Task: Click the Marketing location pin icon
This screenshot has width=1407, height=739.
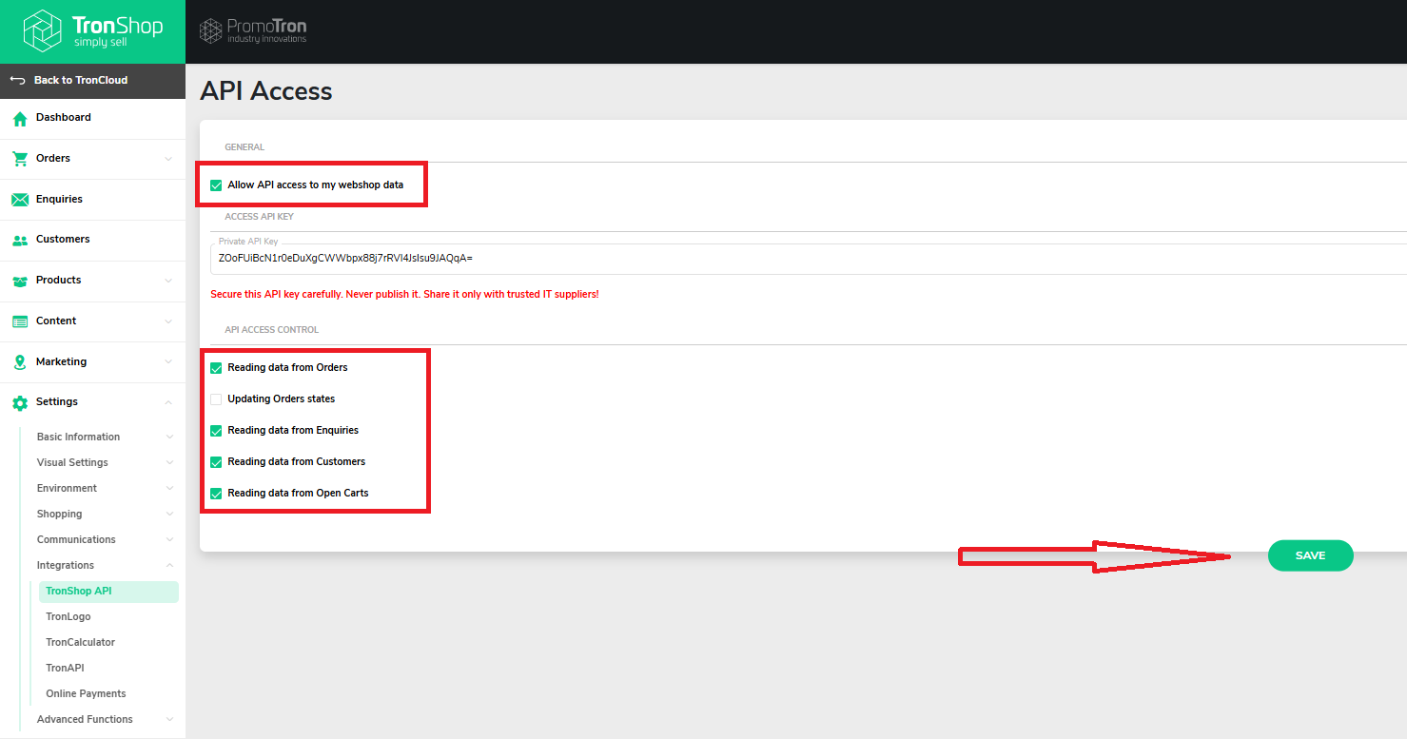Action: pyautogui.click(x=19, y=362)
